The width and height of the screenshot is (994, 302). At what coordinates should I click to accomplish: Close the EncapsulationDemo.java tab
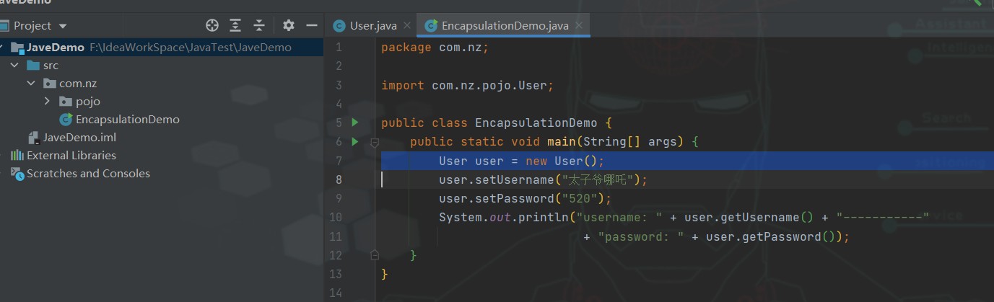coord(579,26)
